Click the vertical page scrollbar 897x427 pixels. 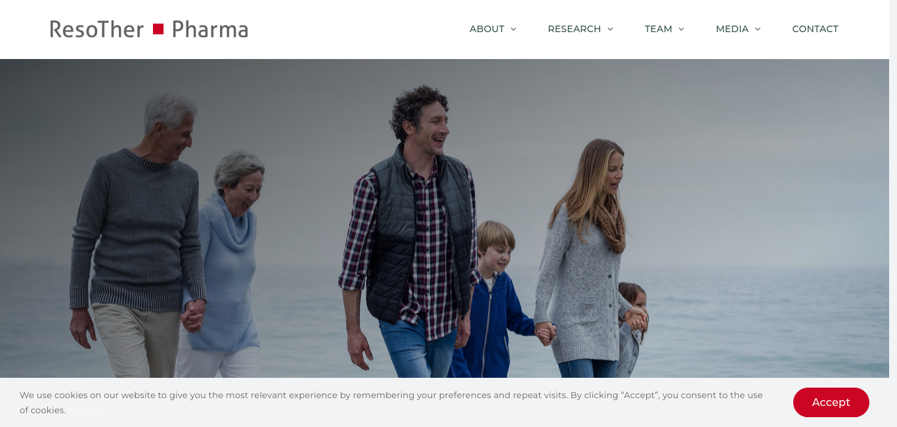(893, 213)
